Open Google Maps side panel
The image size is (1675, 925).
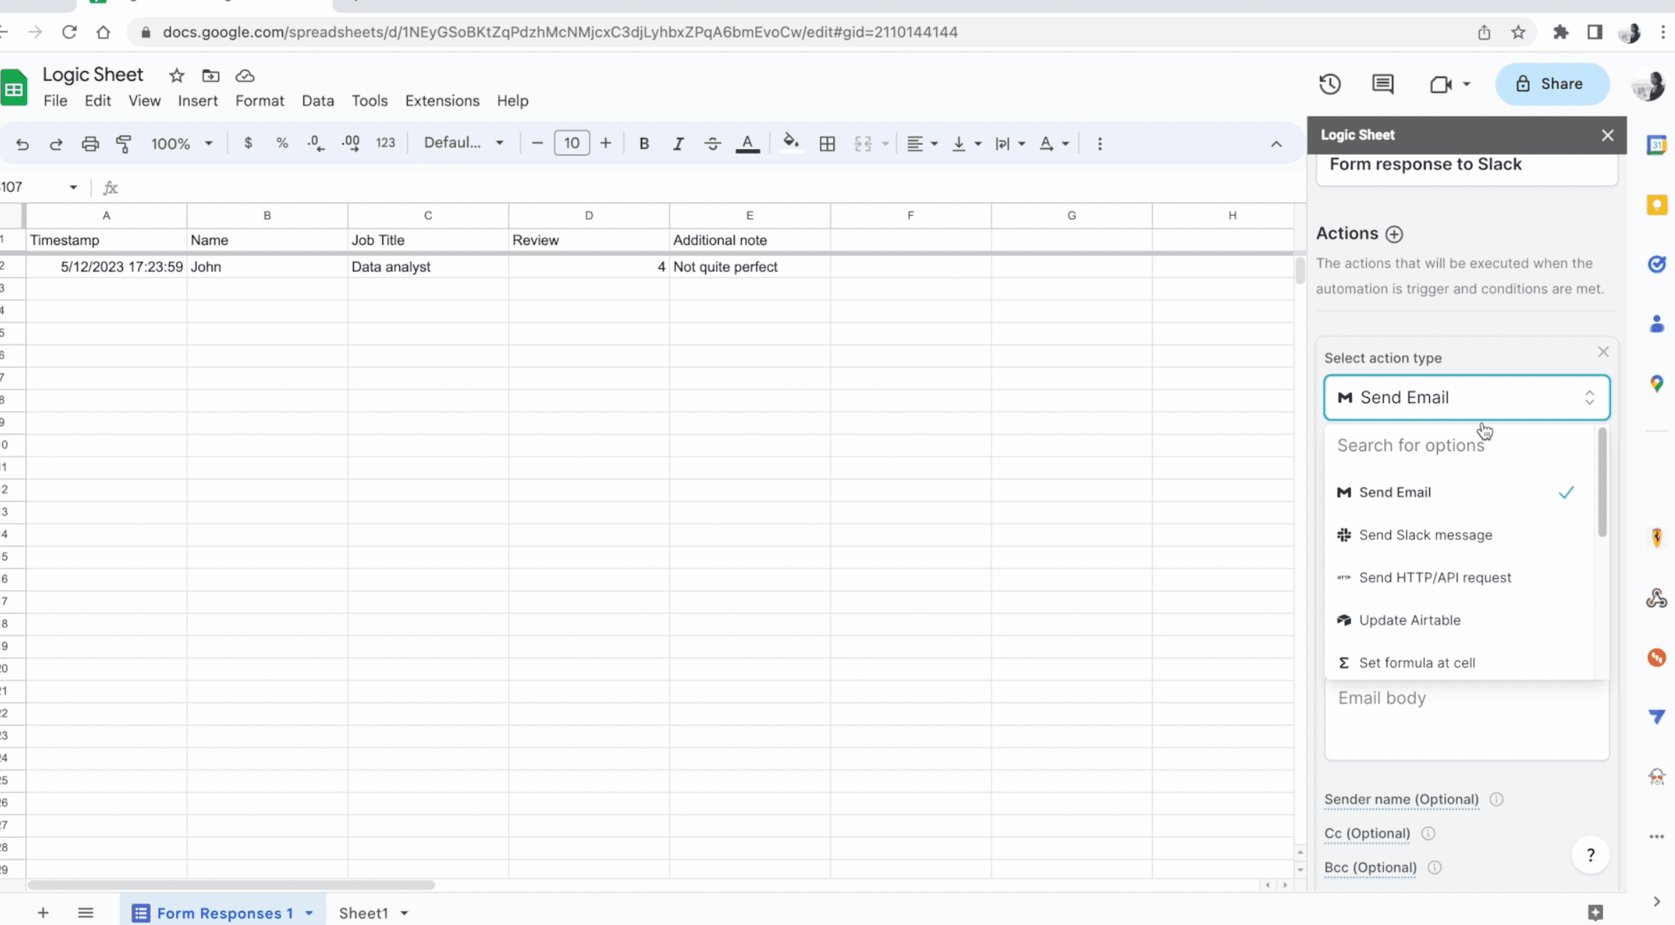click(x=1658, y=384)
